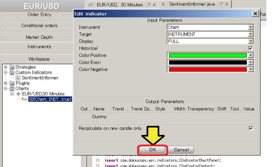Click code line 25 in the editor
The width and height of the screenshot is (273, 167).
[163, 160]
